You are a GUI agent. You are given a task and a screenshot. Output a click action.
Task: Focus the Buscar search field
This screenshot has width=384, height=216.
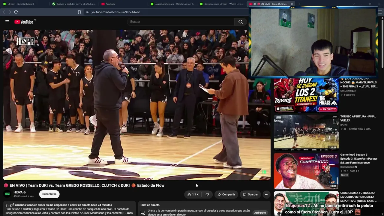click(x=181, y=22)
